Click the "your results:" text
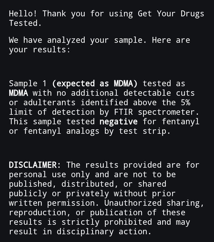The image size is (214, 242). pos(40,50)
